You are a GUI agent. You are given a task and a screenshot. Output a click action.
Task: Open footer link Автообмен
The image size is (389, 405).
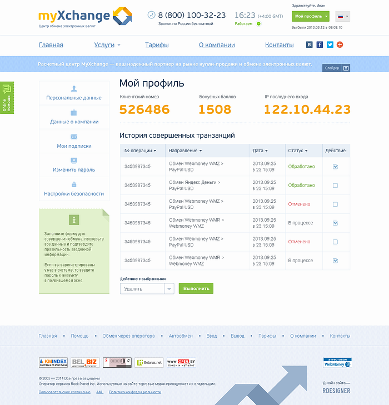pyautogui.click(x=181, y=336)
